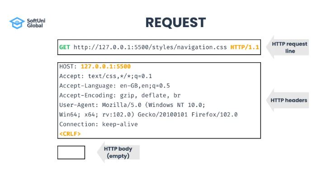This screenshot has width=331, height=180.
Task: Click the navigation.css request URL
Action: point(150,47)
